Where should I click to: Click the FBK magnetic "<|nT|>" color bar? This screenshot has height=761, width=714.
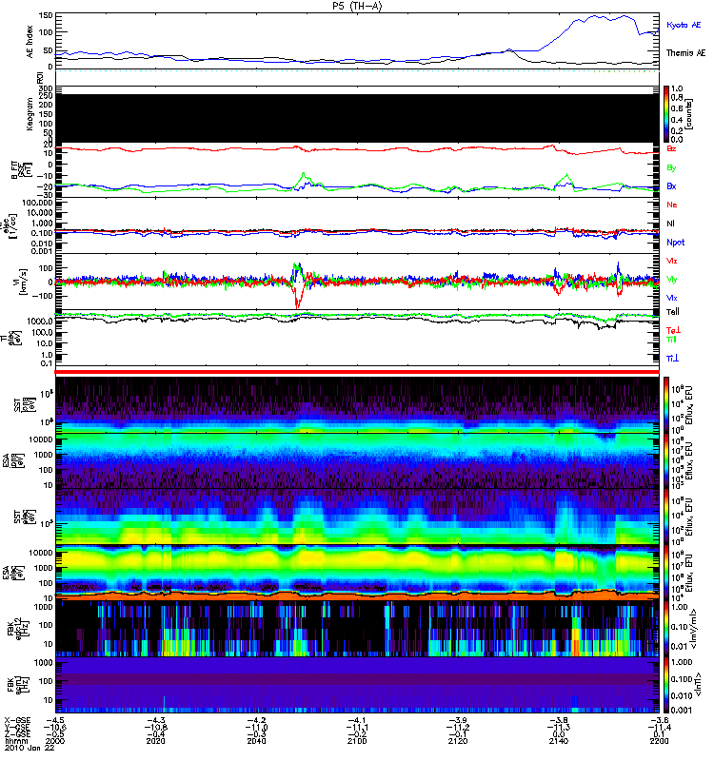click(666, 685)
